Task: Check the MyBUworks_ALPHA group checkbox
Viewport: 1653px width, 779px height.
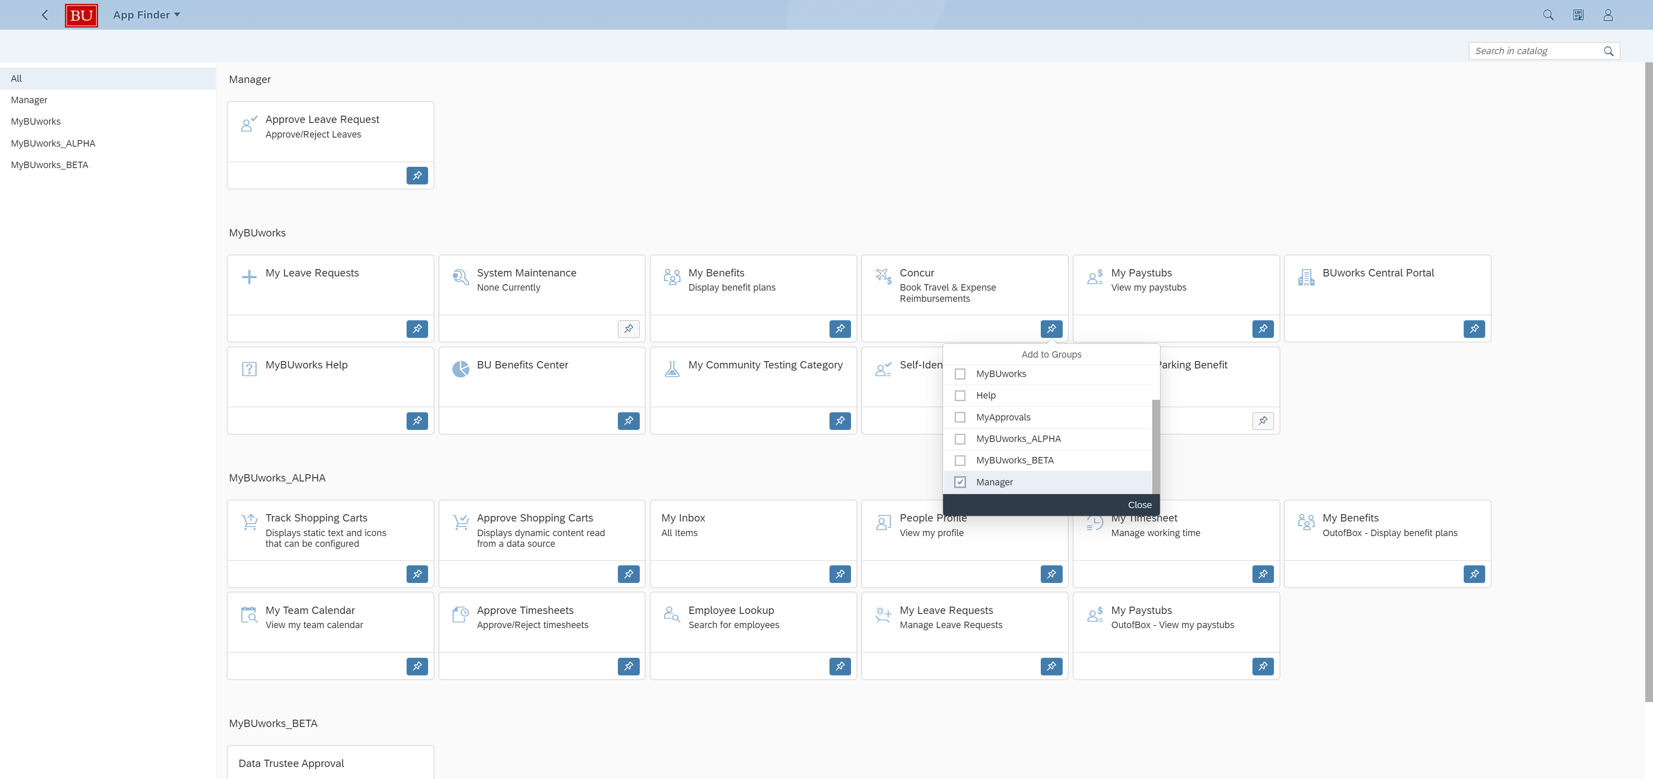Action: click(x=960, y=439)
